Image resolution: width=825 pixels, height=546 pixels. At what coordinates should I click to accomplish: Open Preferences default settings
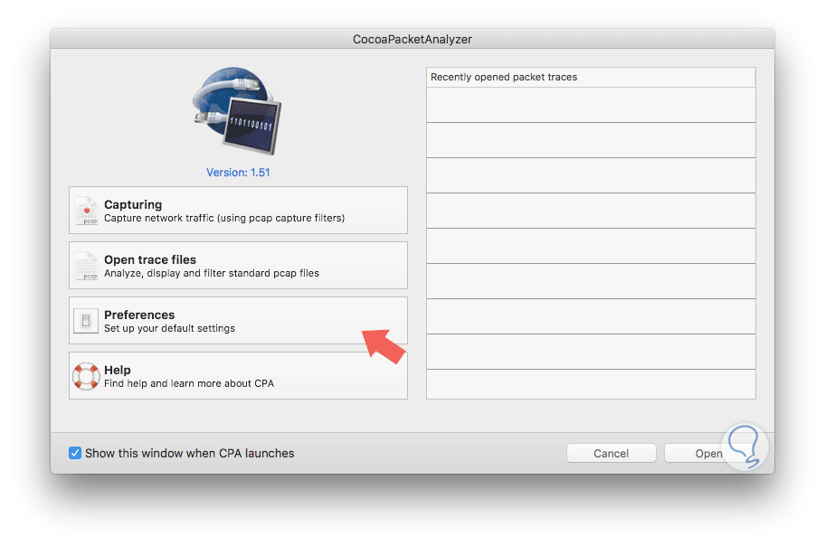tap(238, 320)
